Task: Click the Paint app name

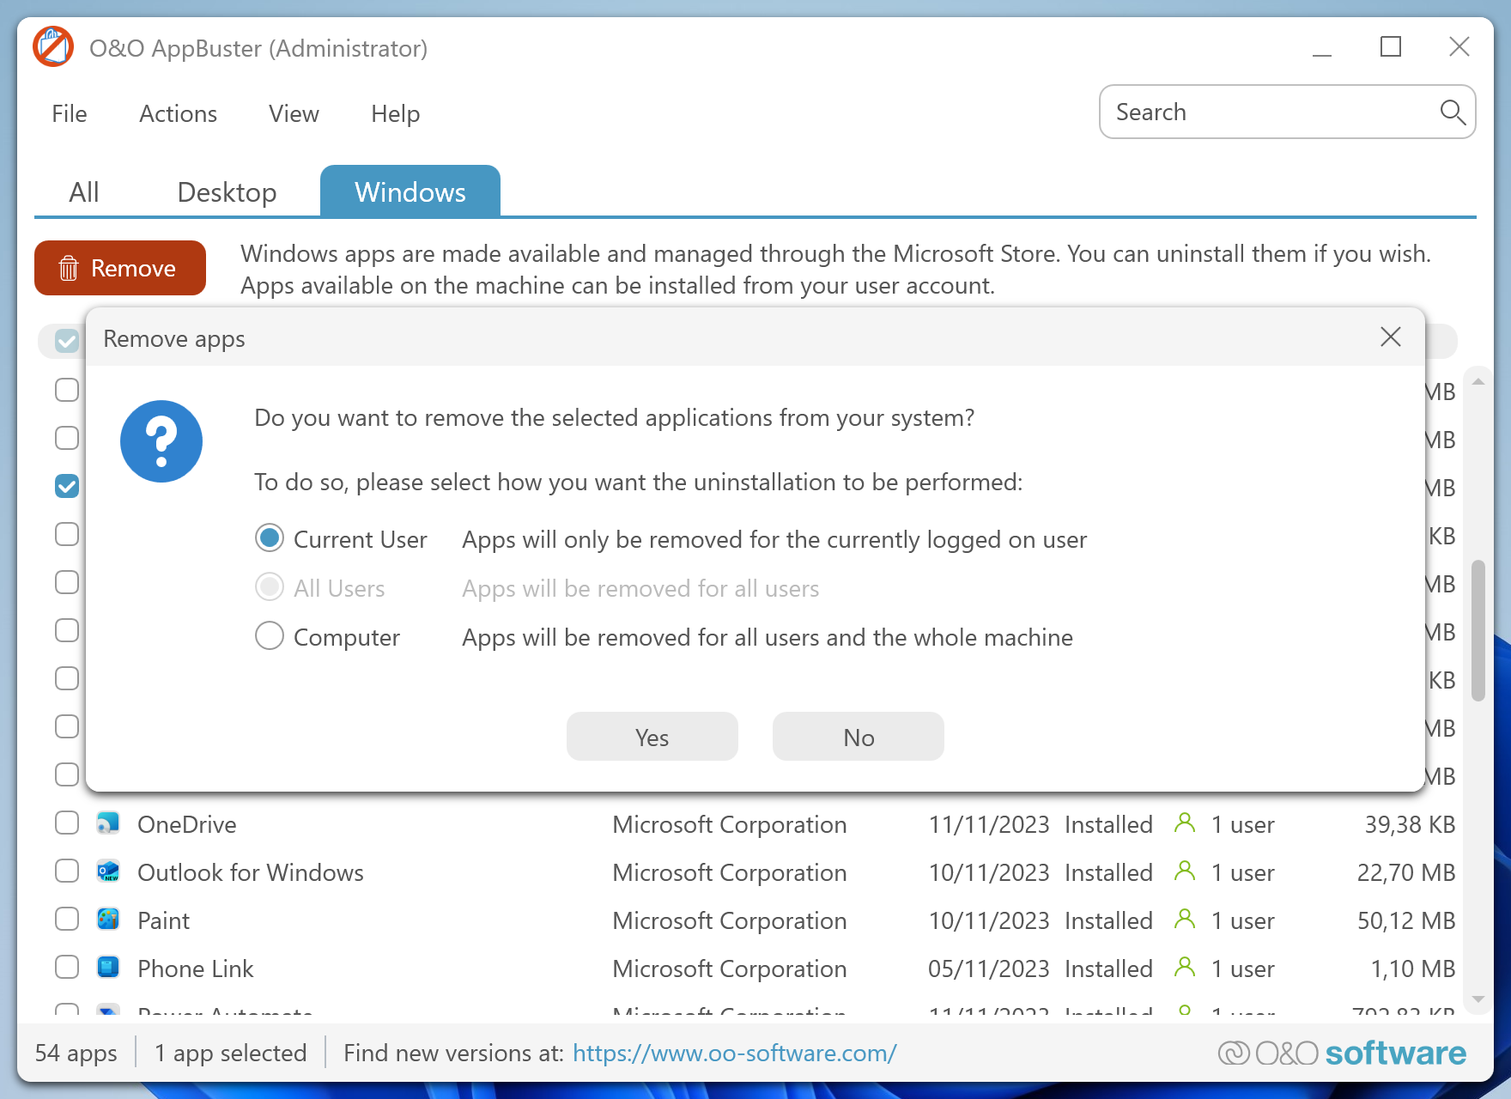Action: [x=163, y=920]
